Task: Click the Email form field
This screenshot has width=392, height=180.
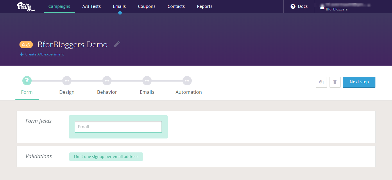Action: [x=118, y=127]
